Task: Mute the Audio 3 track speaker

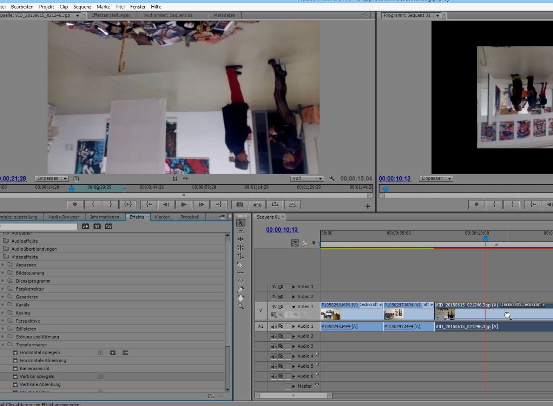Action: pos(274,346)
